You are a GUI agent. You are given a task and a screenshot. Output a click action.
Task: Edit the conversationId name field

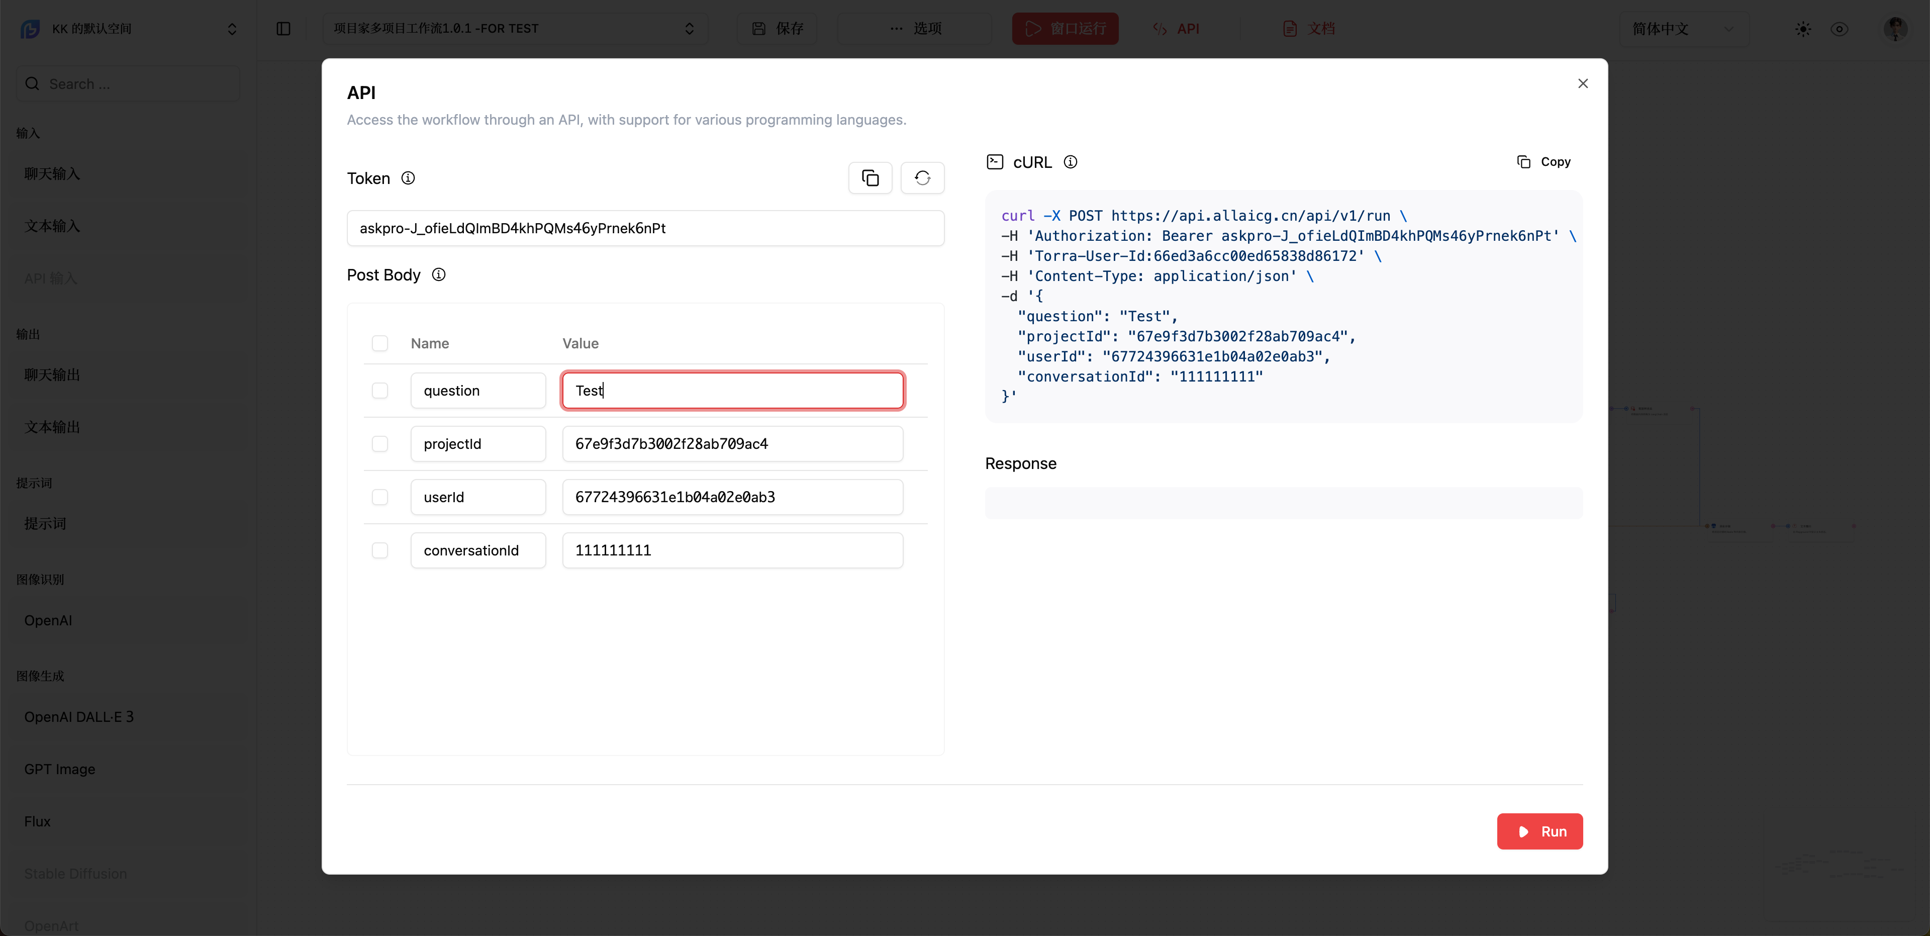478,550
